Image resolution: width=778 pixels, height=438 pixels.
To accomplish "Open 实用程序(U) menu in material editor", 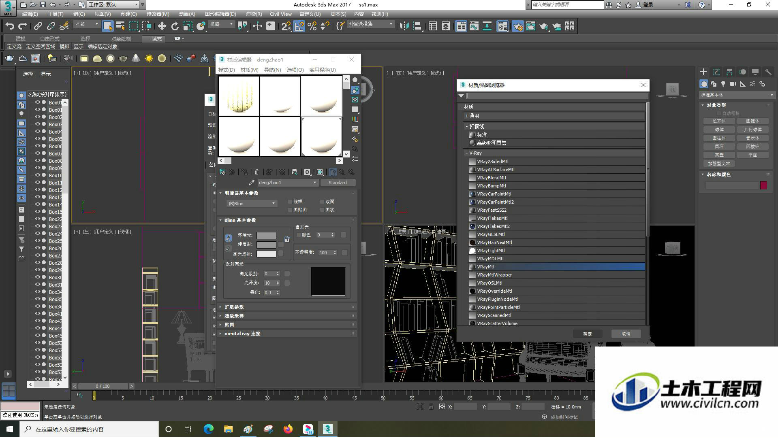I will (x=323, y=70).
